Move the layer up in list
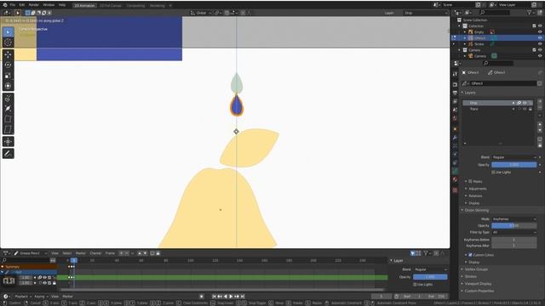Image resolution: width=545 pixels, height=306 pixels. pos(540,124)
